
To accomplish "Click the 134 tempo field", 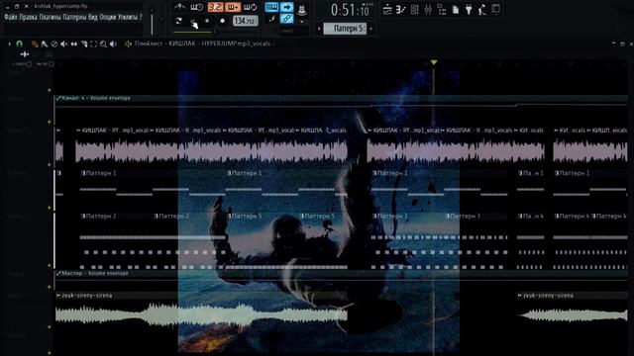I will (x=245, y=21).
